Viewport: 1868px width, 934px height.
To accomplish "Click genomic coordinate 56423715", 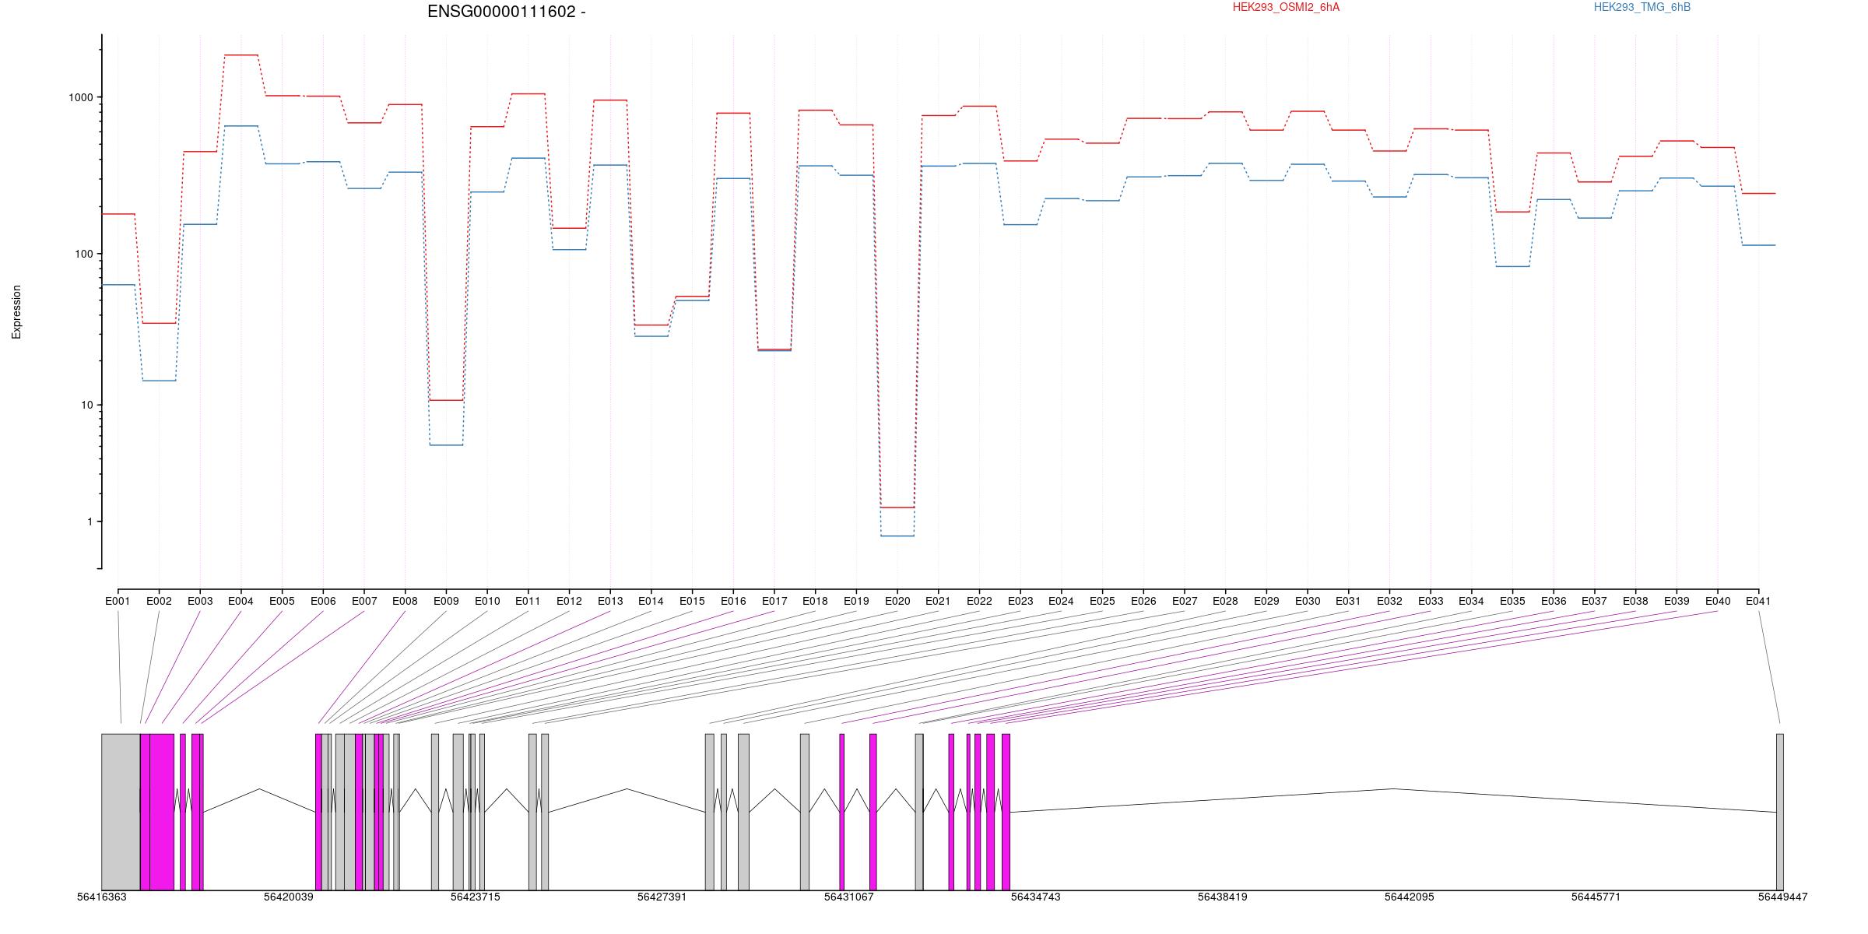I will (x=476, y=897).
